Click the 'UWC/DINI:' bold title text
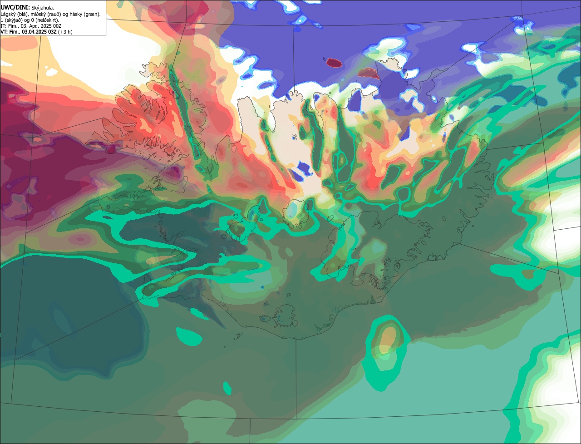 click(x=15, y=8)
